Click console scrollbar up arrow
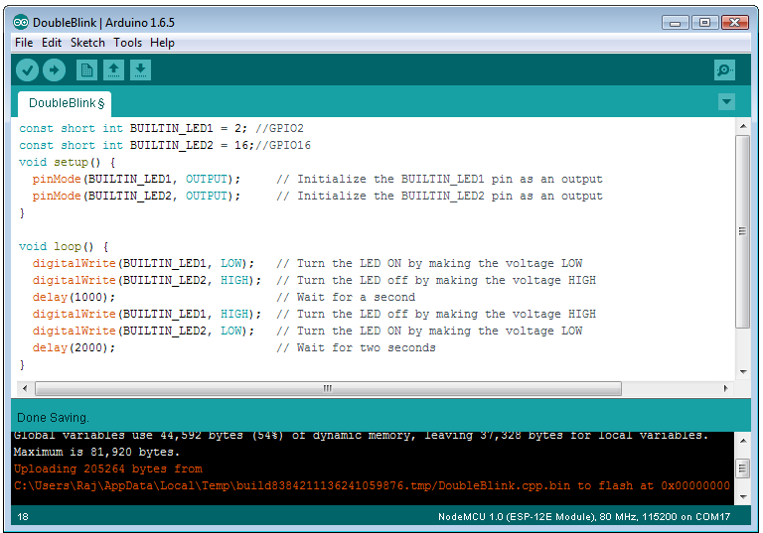Image resolution: width=763 pixels, height=533 pixels. (x=743, y=441)
